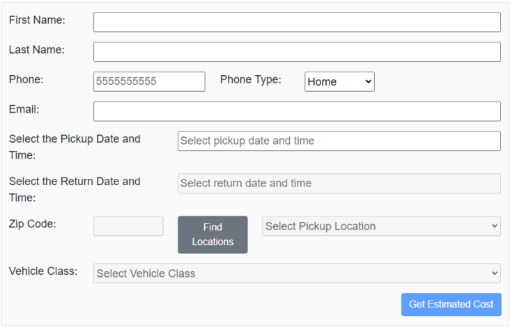Click the Vehicle Class label
This screenshot has width=510, height=327.
click(x=43, y=271)
